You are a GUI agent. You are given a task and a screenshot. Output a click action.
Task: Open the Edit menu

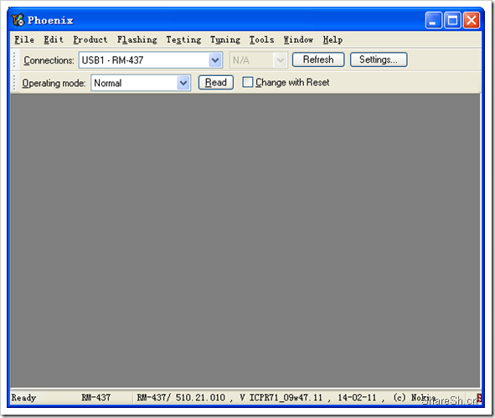tap(54, 39)
